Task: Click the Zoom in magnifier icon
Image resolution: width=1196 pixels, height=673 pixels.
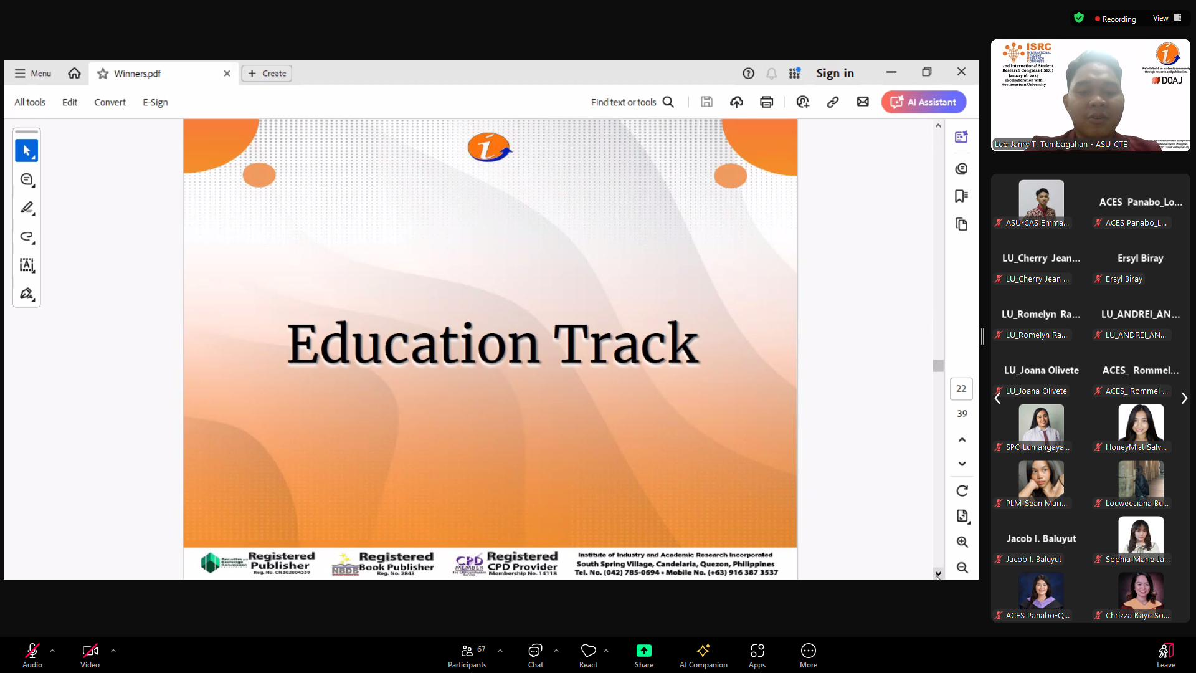Action: (x=962, y=542)
